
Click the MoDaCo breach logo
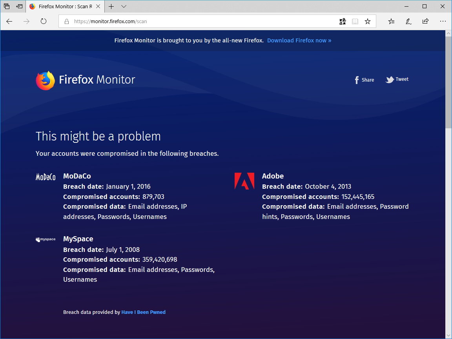46,177
